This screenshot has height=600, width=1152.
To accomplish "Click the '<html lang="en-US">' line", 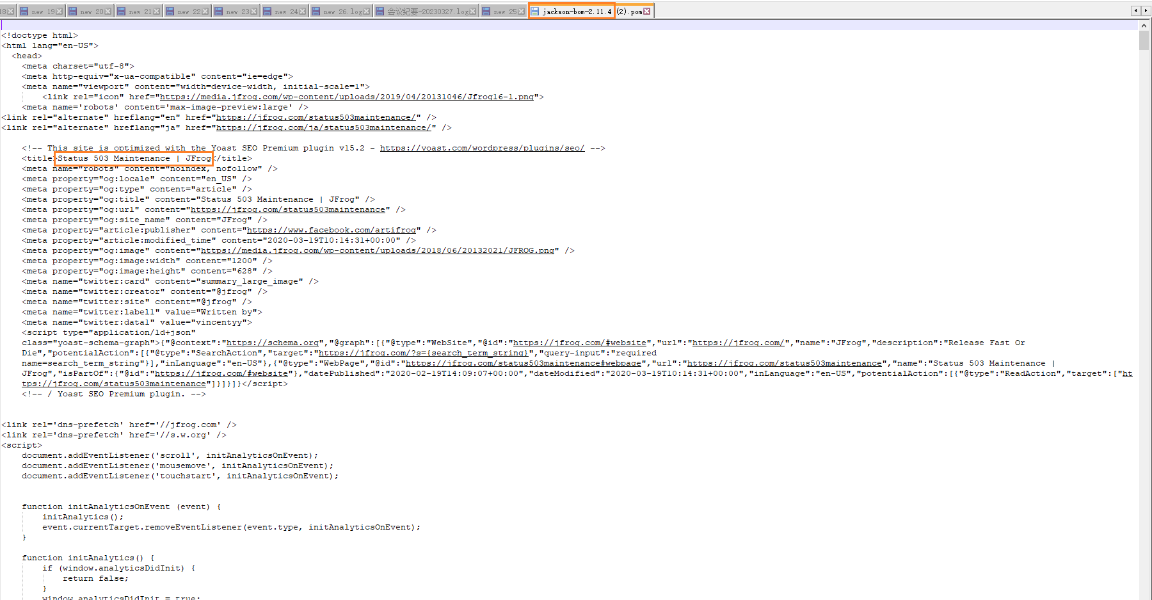I will click(x=50, y=46).
